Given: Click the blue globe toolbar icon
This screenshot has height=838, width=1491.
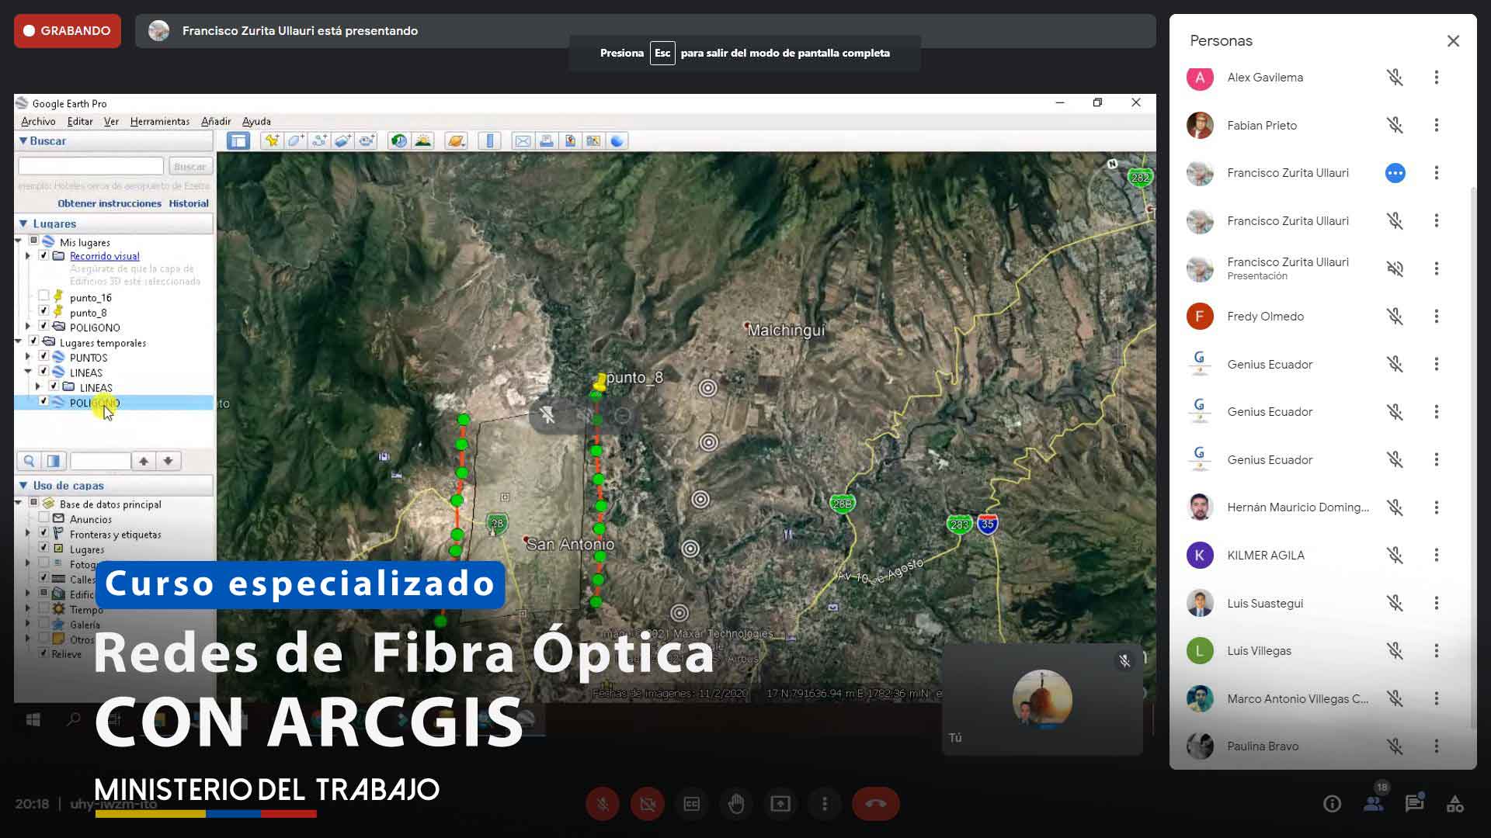Looking at the screenshot, I should pyautogui.click(x=617, y=140).
